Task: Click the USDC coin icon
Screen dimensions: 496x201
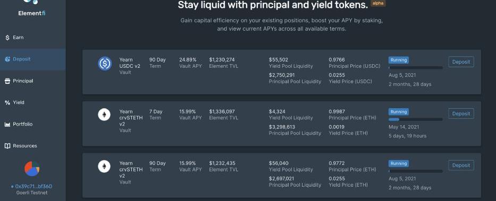Action: [104, 64]
